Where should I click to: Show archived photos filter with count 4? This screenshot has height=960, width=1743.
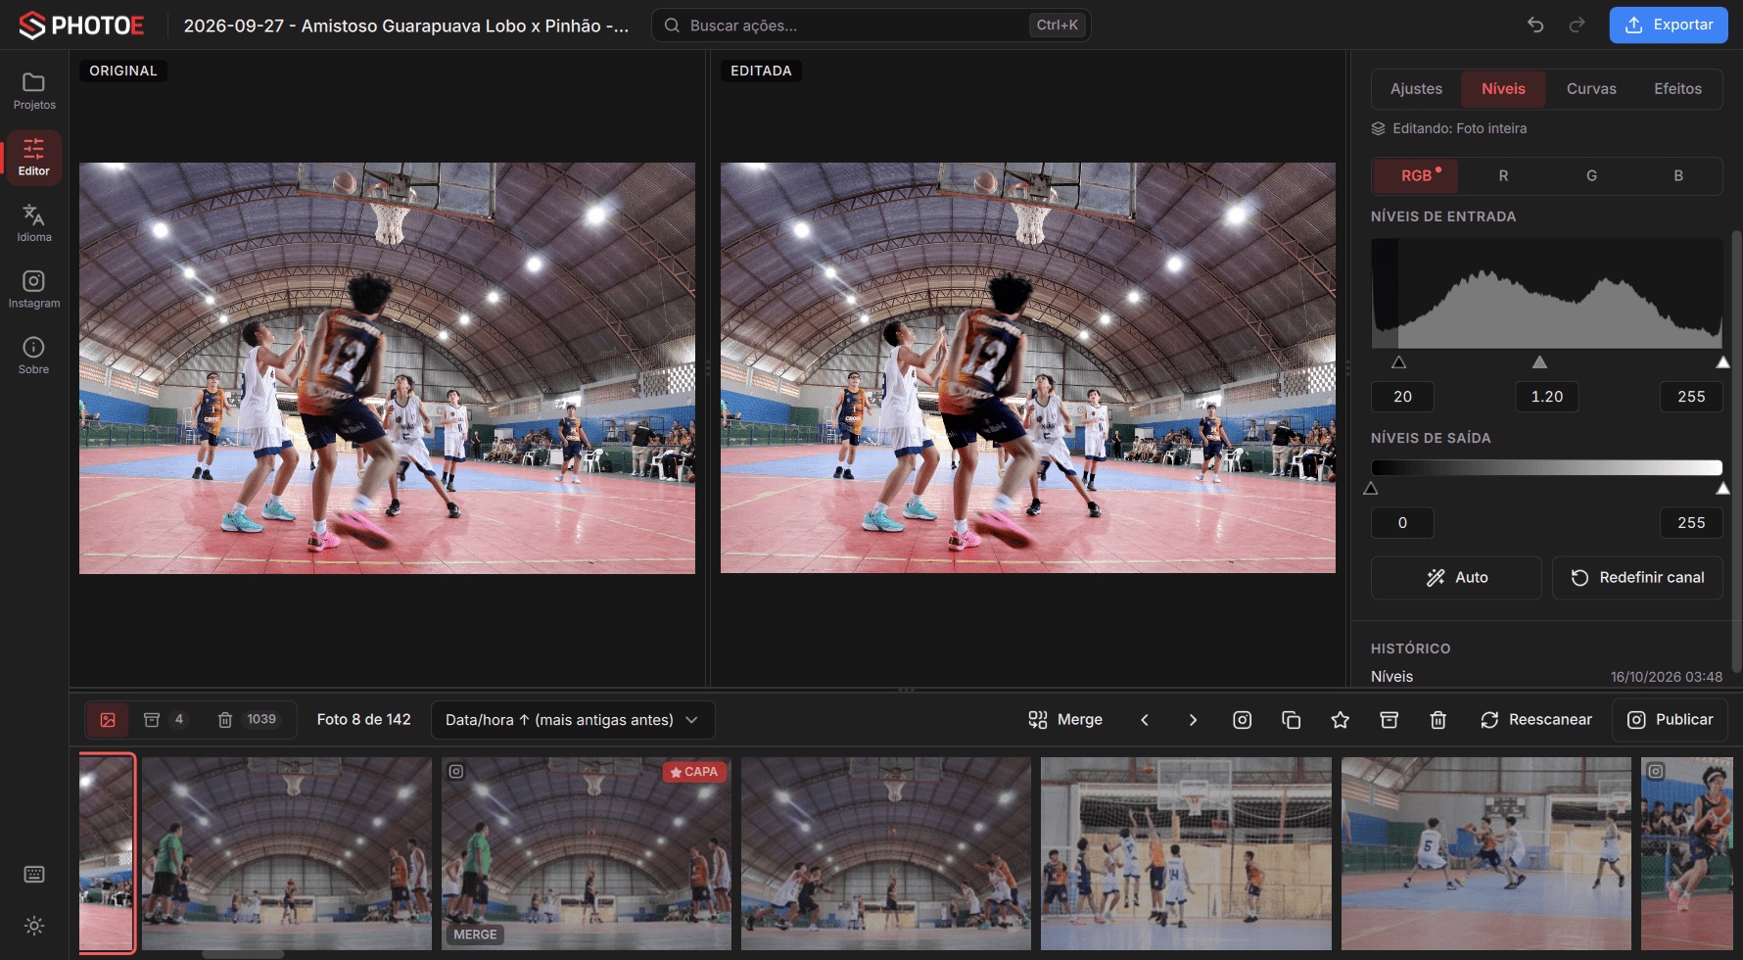tap(165, 720)
